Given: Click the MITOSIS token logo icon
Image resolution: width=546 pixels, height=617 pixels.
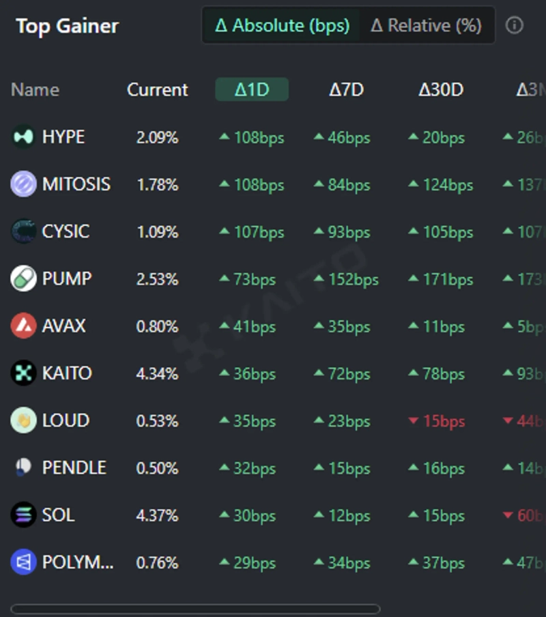Looking at the screenshot, I should pyautogui.click(x=23, y=184).
